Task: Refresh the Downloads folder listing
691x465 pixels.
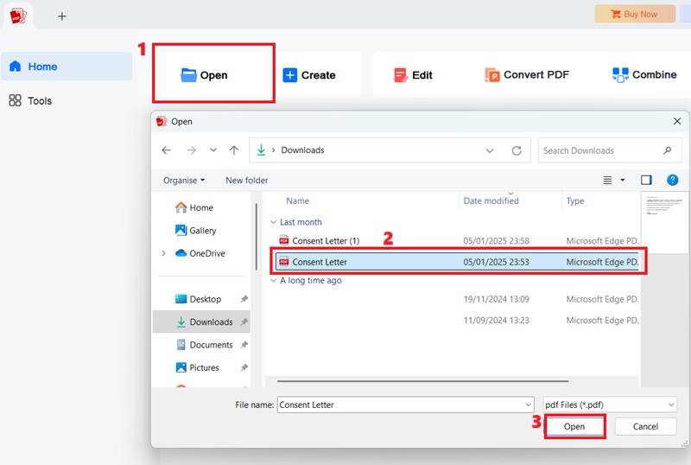Action: (517, 150)
